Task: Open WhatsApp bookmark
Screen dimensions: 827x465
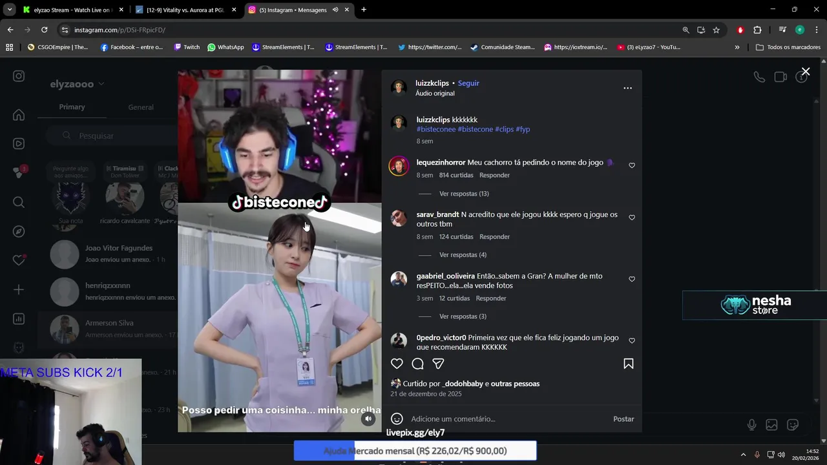Action: coord(225,47)
